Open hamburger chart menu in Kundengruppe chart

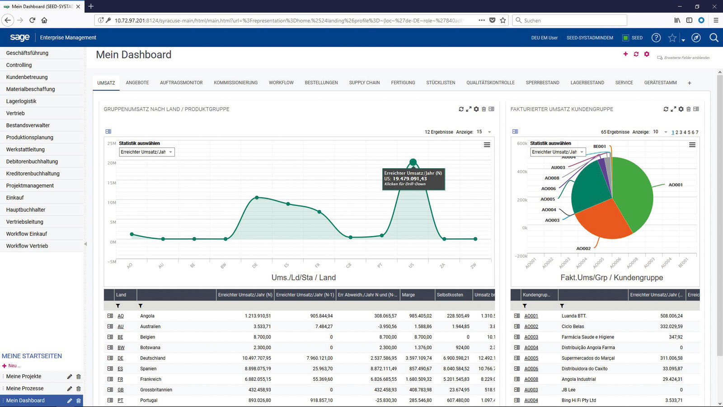[x=692, y=145]
